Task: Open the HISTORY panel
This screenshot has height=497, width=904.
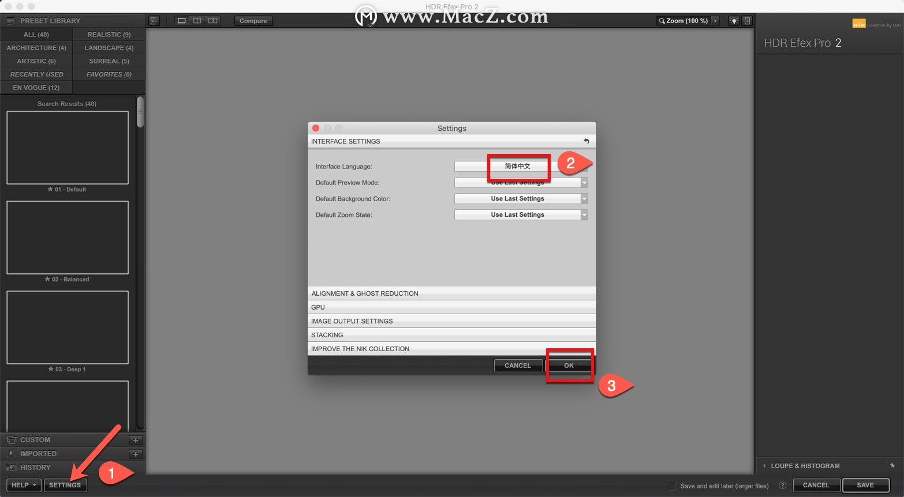Action: click(35, 468)
